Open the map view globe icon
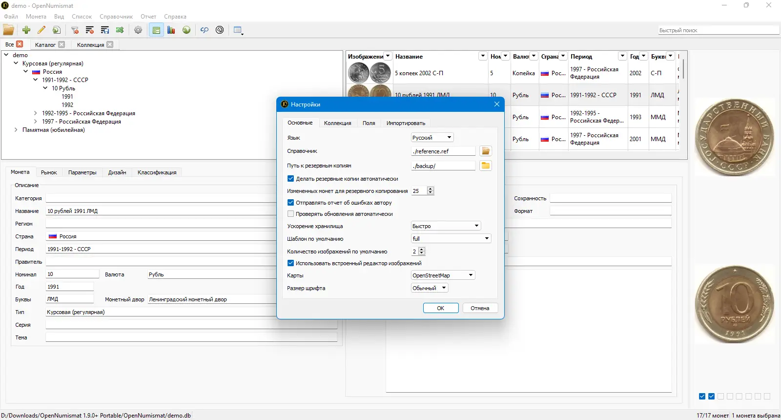The image size is (781, 420). 186,30
